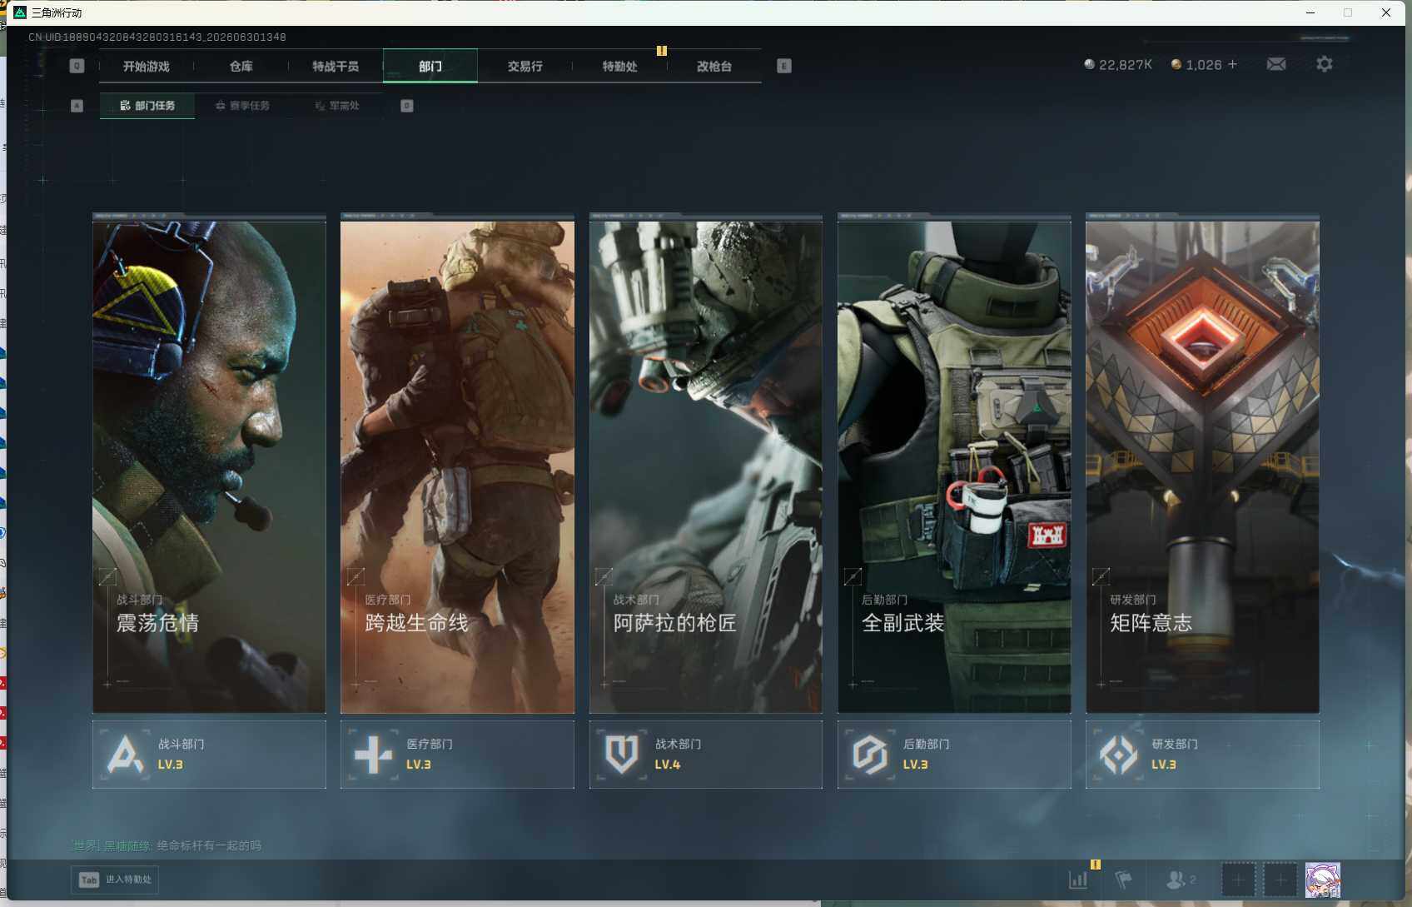Switch to the 交易行 tab
The height and width of the screenshot is (907, 1412).
(525, 66)
